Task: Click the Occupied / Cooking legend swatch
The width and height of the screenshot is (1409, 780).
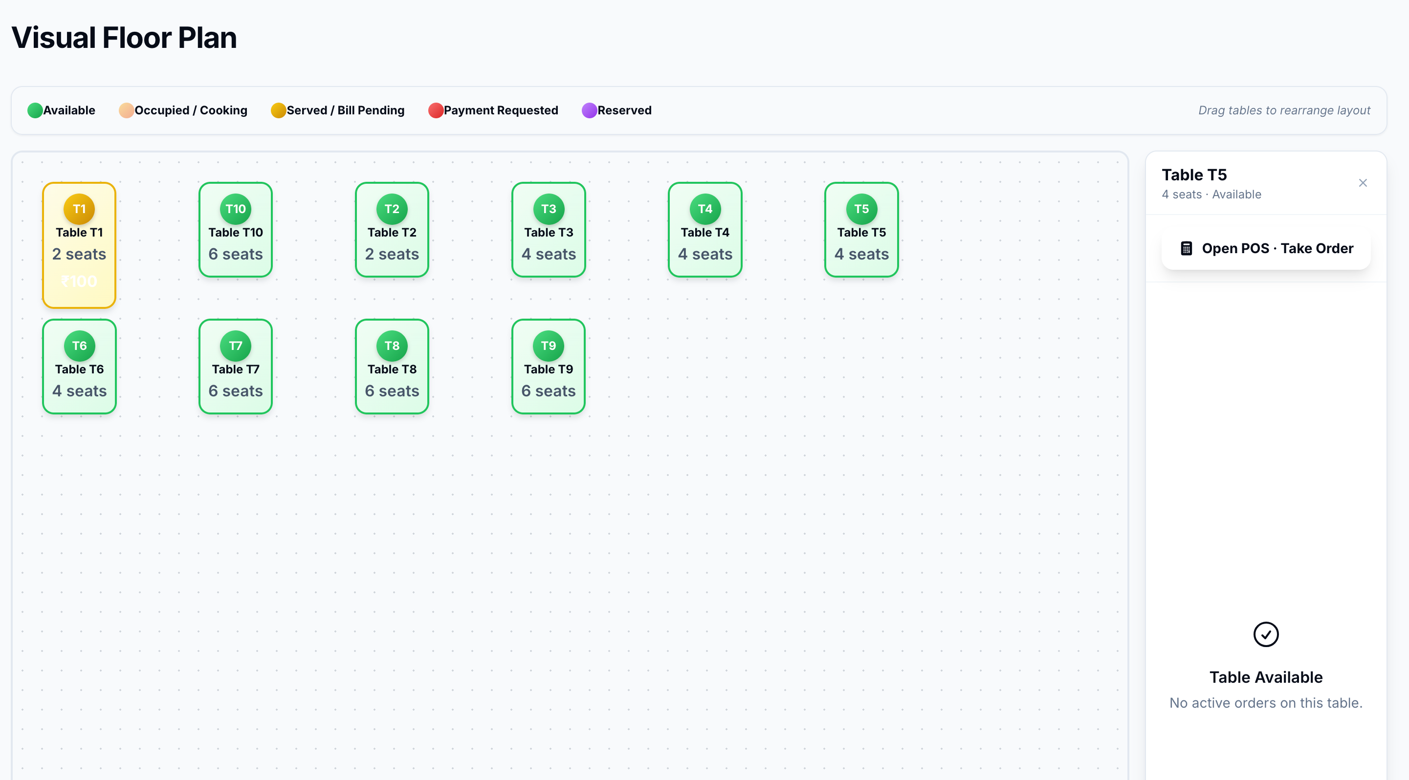Action: (126, 110)
